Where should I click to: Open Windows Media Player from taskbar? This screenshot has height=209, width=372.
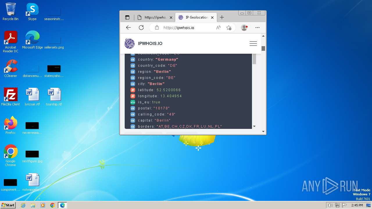point(43,205)
